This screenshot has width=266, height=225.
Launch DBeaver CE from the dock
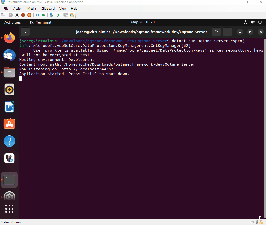tap(9, 158)
